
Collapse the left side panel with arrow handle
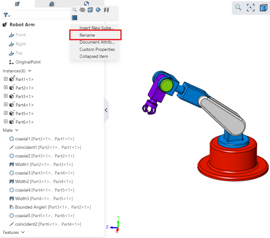[x=106, y=110]
